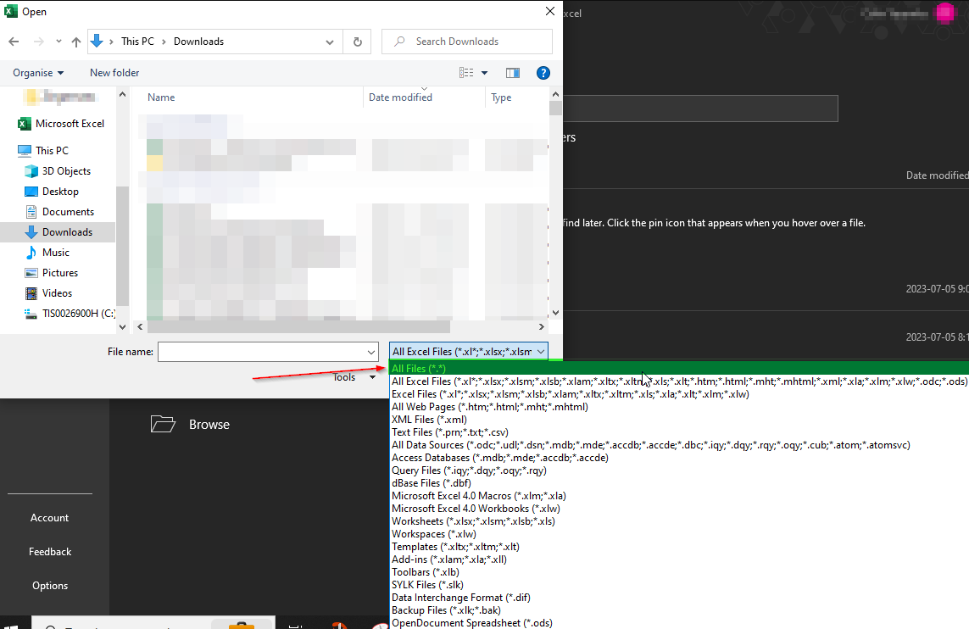Change the view layout icon
The height and width of the screenshot is (629, 969).
coord(466,73)
